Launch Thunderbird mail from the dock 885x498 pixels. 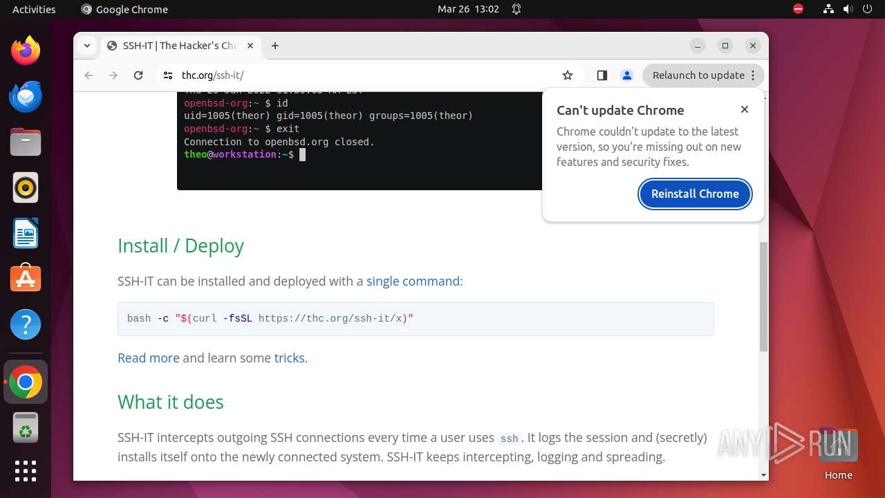pos(26,96)
